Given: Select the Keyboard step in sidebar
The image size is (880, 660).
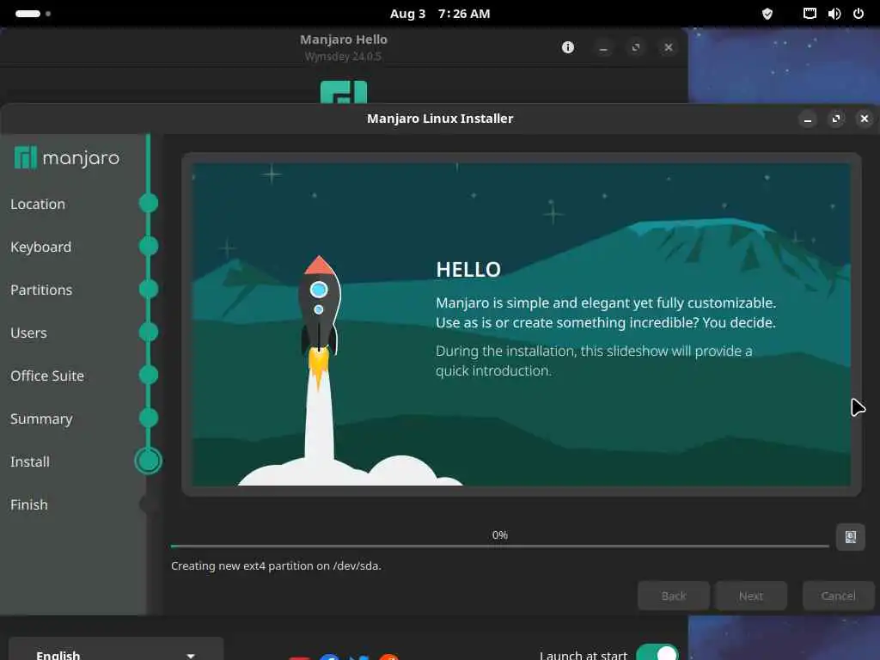Looking at the screenshot, I should tap(41, 247).
